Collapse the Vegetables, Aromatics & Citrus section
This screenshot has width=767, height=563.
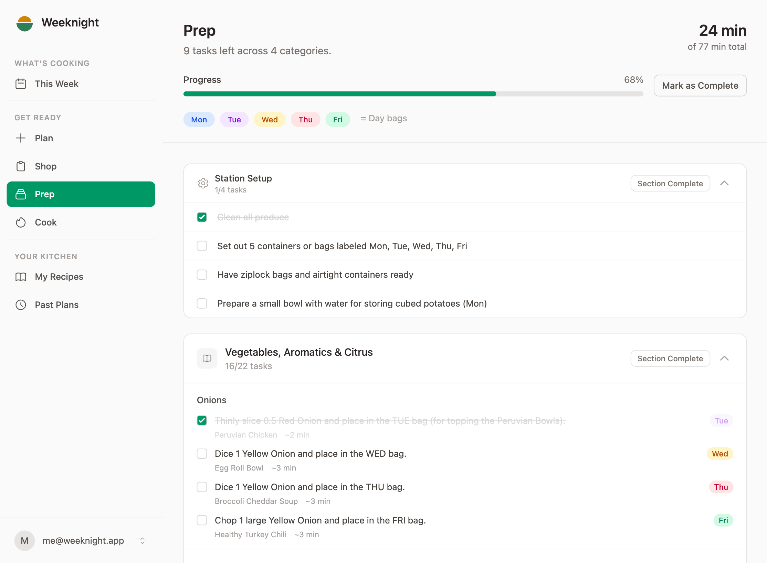click(x=725, y=358)
